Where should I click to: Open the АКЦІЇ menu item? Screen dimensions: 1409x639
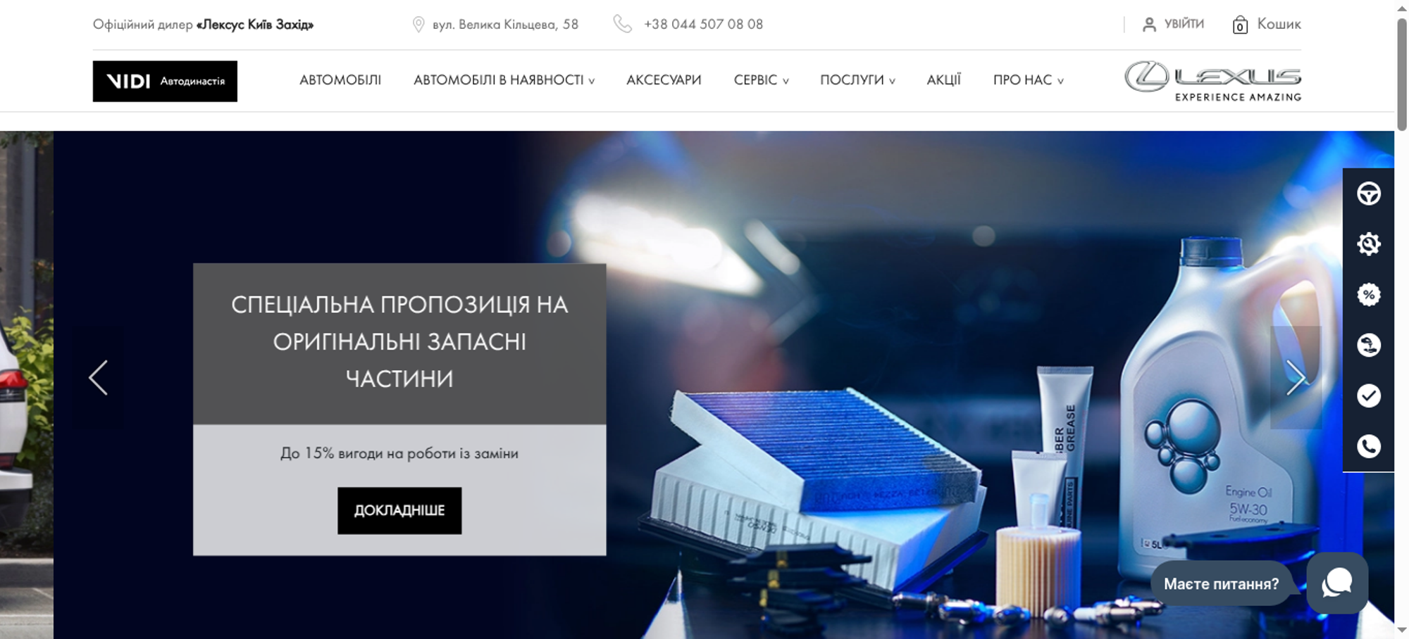(943, 80)
